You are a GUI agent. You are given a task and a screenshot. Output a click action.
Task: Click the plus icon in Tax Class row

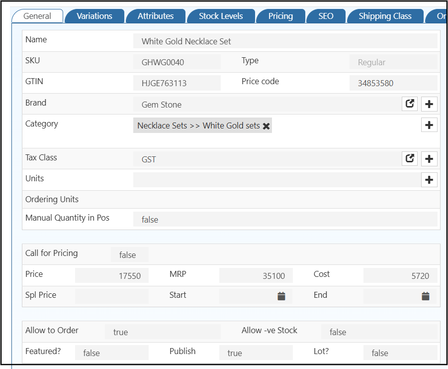tap(429, 159)
